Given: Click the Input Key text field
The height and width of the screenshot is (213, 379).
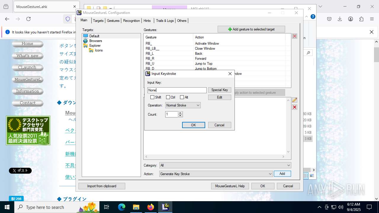Looking at the screenshot, I should (x=177, y=90).
